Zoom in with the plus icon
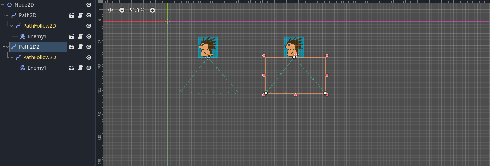490x166 pixels. (x=152, y=10)
